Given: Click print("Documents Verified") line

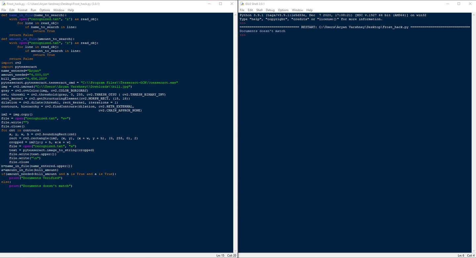Looking at the screenshot, I should 36,178.
